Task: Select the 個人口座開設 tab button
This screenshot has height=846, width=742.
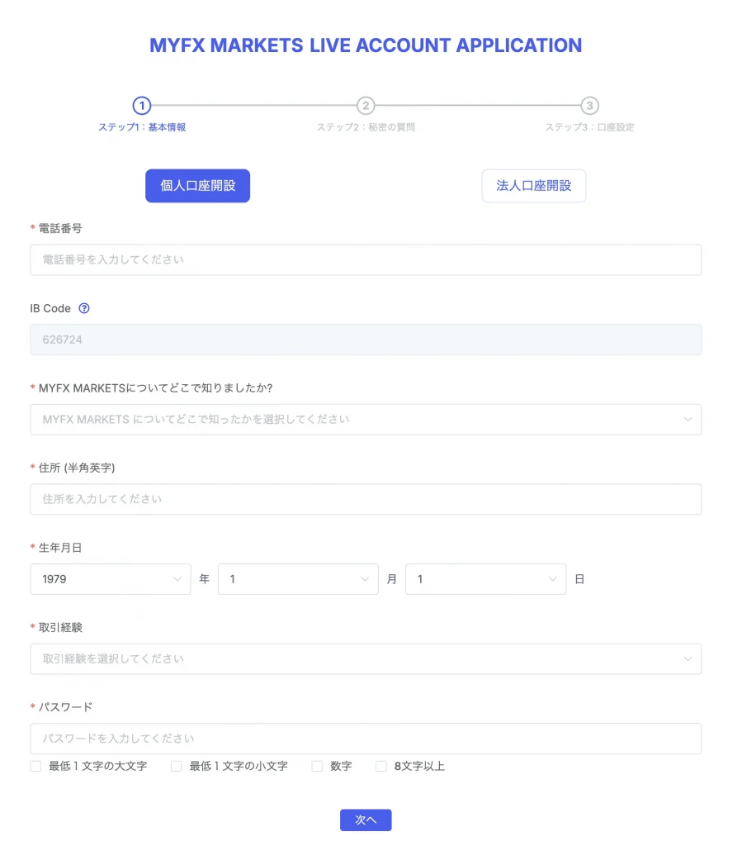Action: pyautogui.click(x=198, y=186)
